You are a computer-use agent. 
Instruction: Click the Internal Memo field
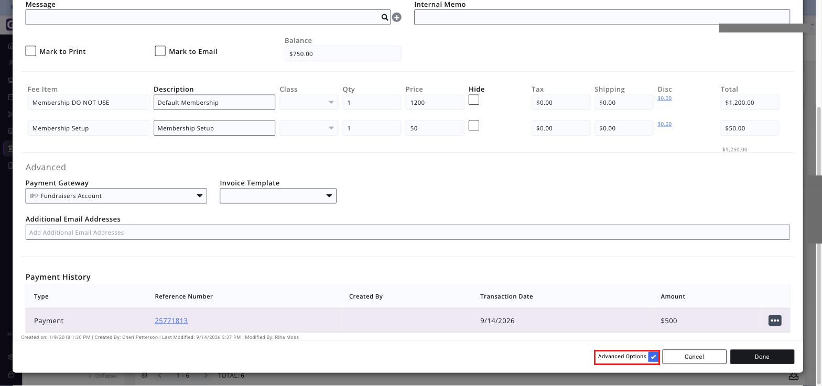pyautogui.click(x=602, y=17)
